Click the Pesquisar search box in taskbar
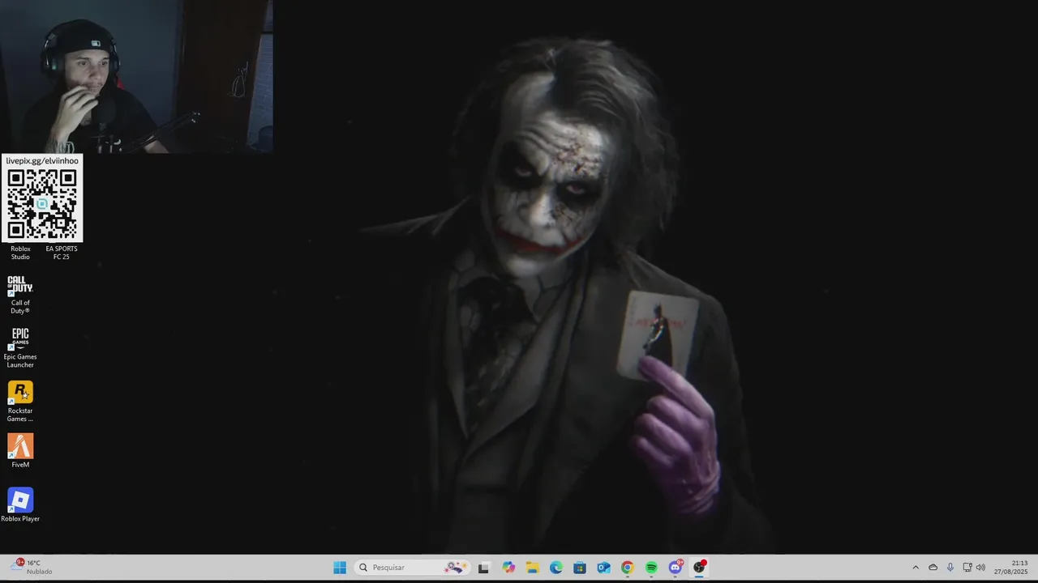Viewport: 1038px width, 583px height. tap(413, 568)
